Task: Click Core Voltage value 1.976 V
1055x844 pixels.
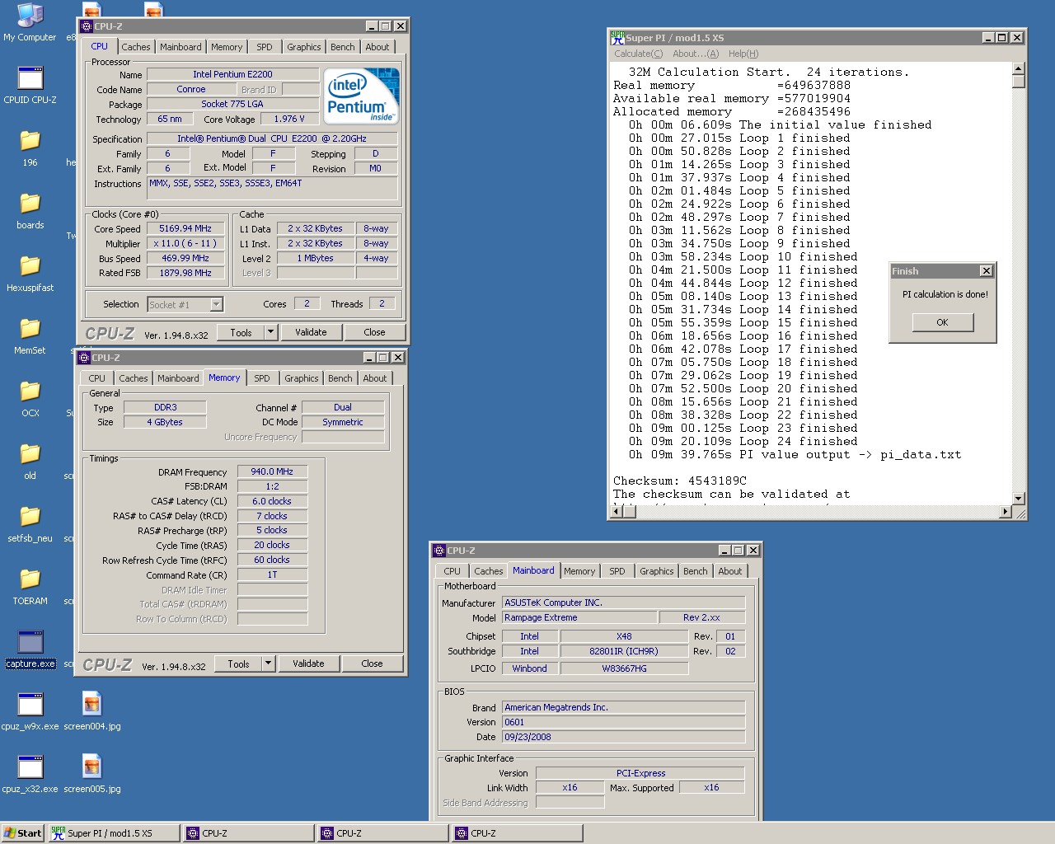Action: (289, 119)
